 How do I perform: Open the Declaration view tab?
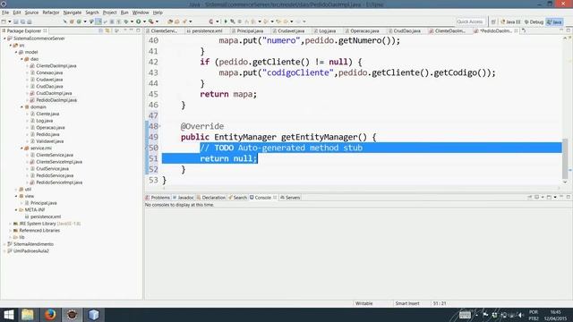pos(211,198)
